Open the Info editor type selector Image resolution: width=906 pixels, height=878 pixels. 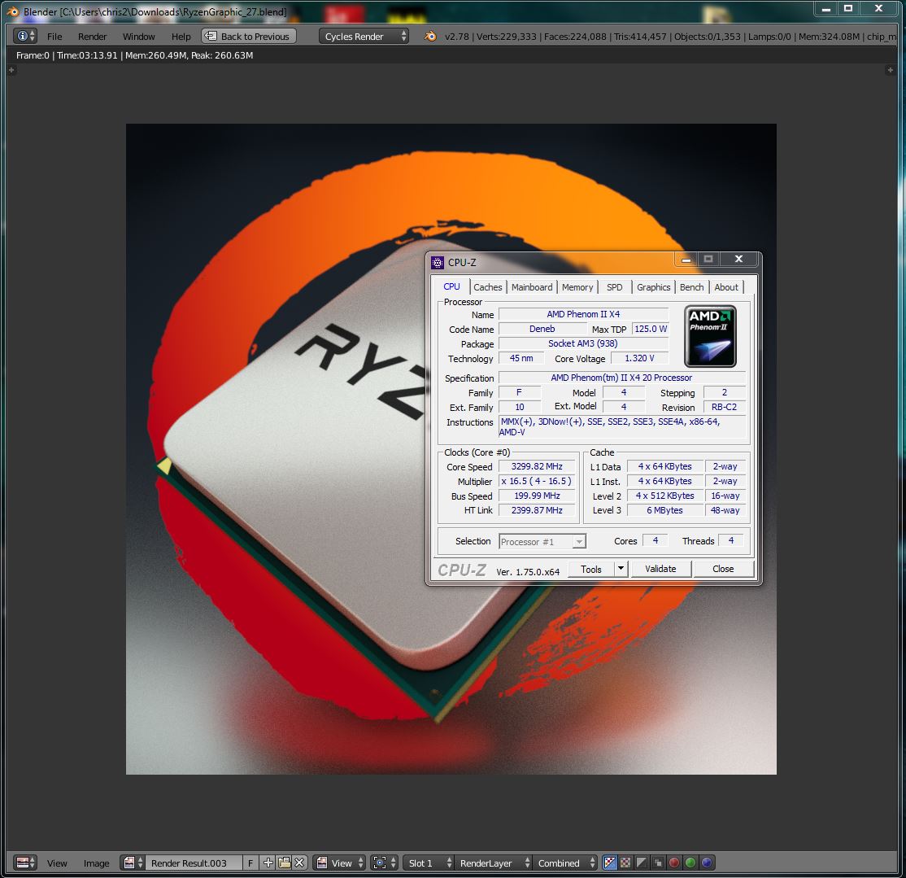click(25, 36)
